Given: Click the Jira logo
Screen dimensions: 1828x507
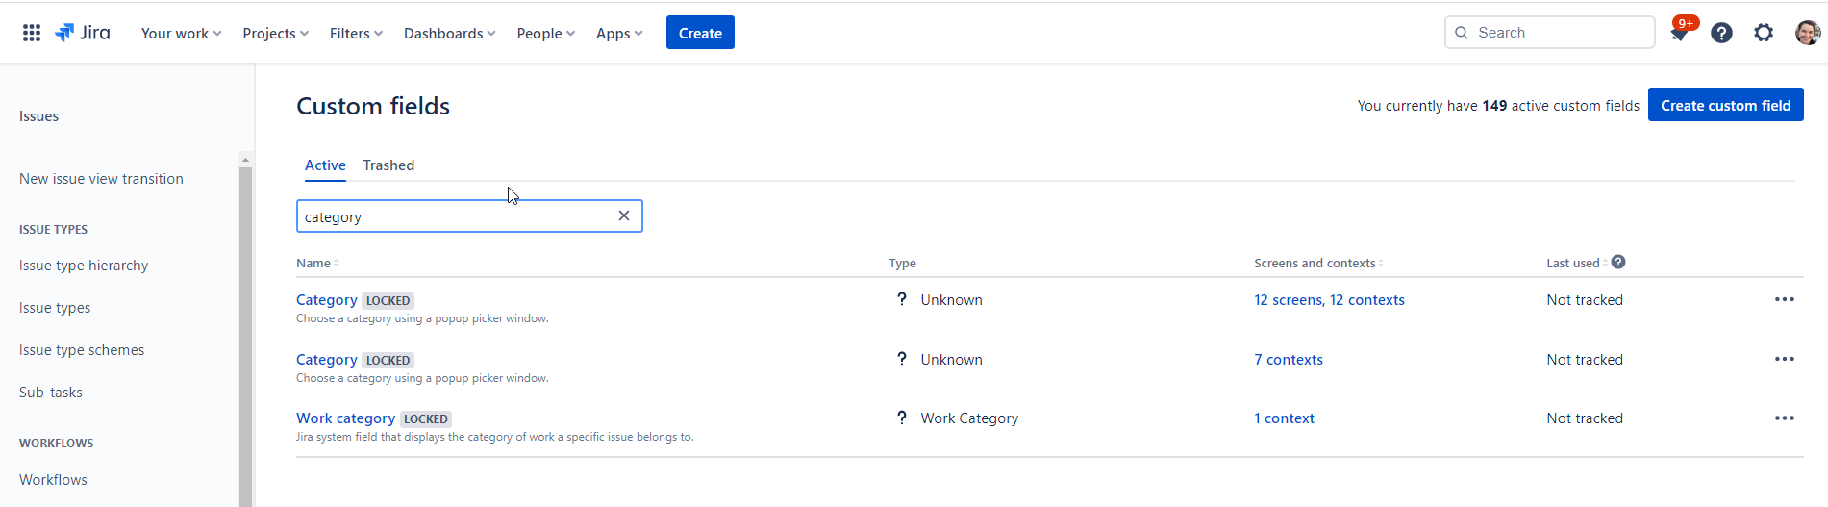Looking at the screenshot, I should point(83,33).
